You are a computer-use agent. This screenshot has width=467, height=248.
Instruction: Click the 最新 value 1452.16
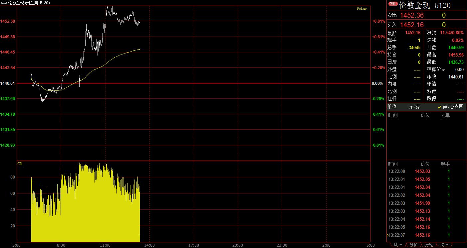(x=413, y=33)
